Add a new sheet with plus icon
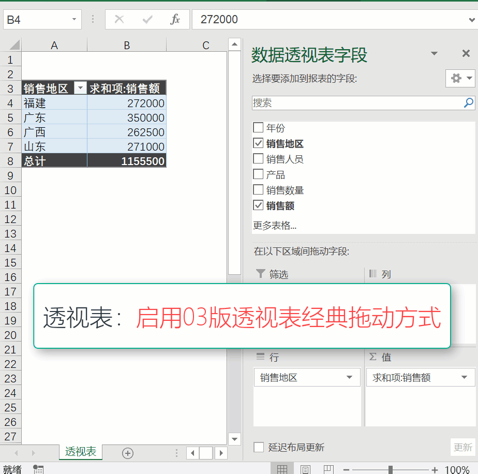The width and height of the screenshot is (478, 474). 128,453
